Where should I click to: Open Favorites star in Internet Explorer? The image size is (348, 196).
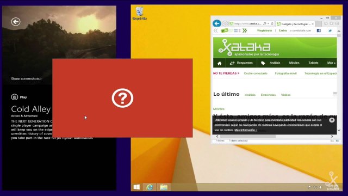(x=331, y=23)
